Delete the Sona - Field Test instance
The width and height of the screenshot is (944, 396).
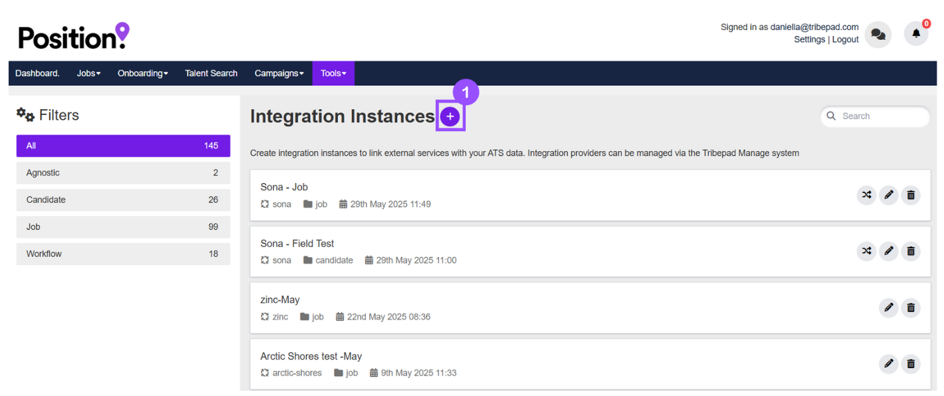(x=911, y=251)
